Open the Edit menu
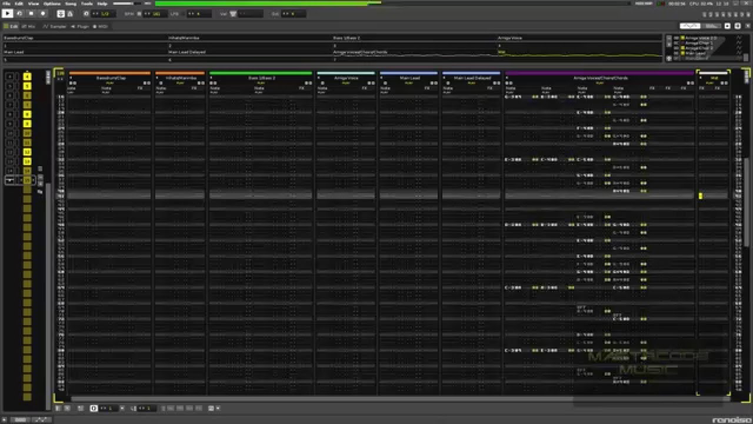This screenshot has width=753, height=424. tap(19, 4)
